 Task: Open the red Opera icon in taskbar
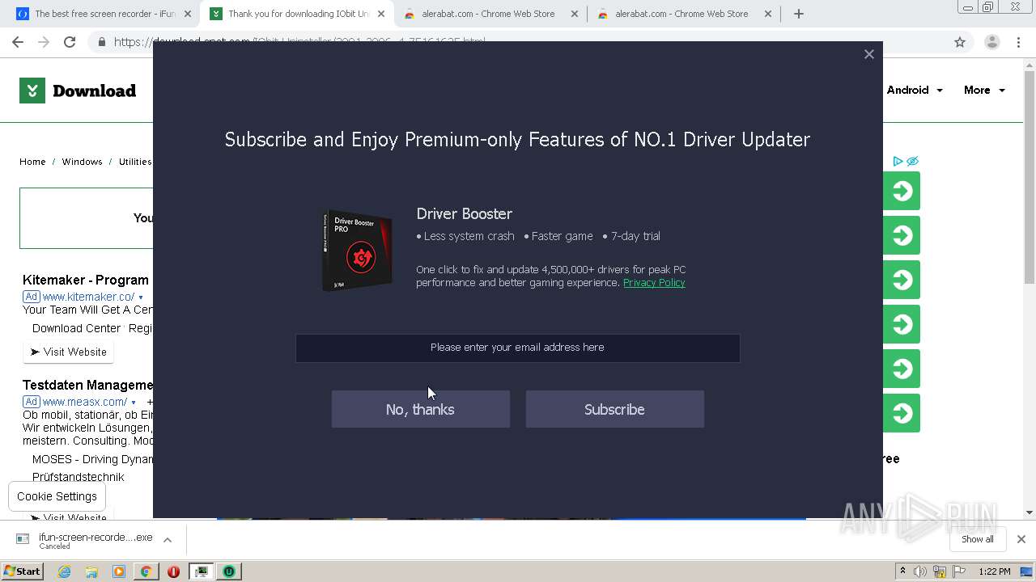173,571
